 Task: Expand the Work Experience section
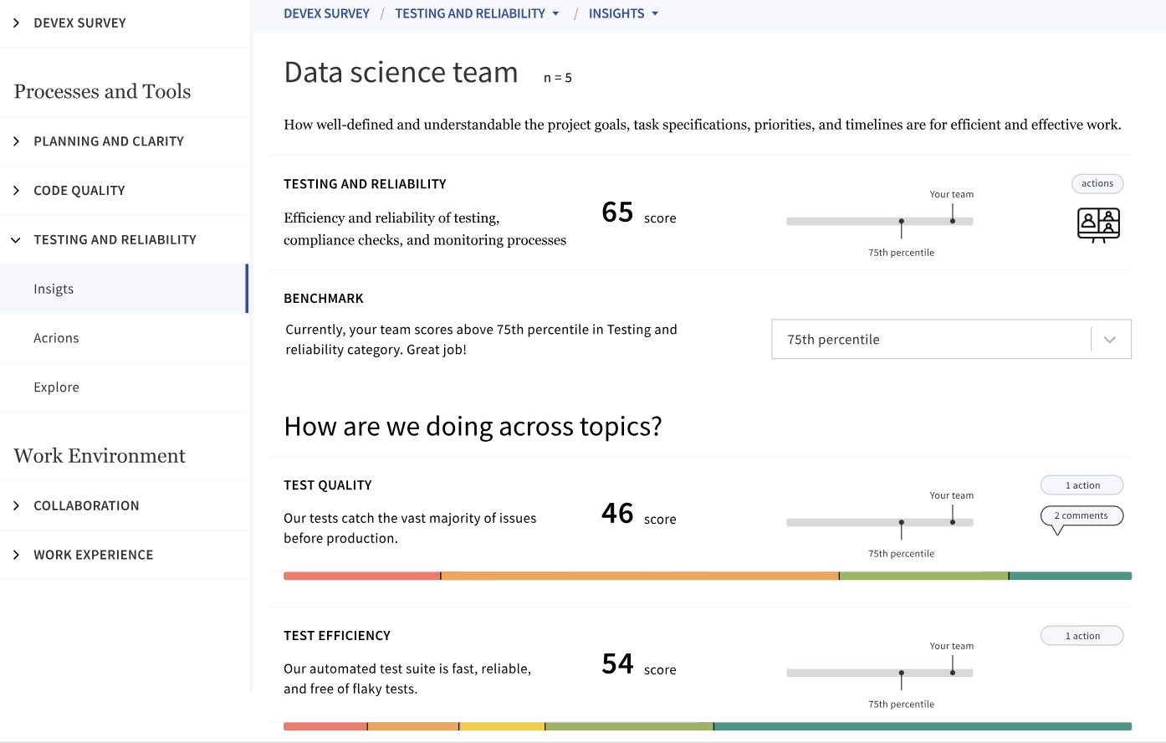click(x=16, y=556)
